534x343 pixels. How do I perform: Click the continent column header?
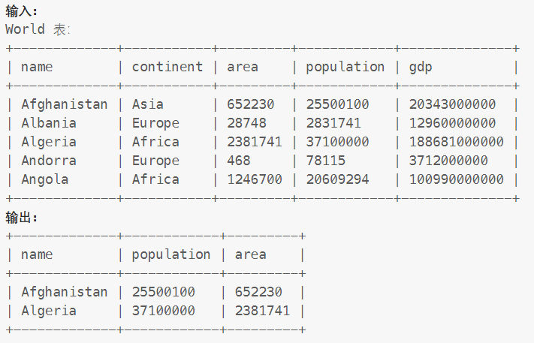point(167,67)
